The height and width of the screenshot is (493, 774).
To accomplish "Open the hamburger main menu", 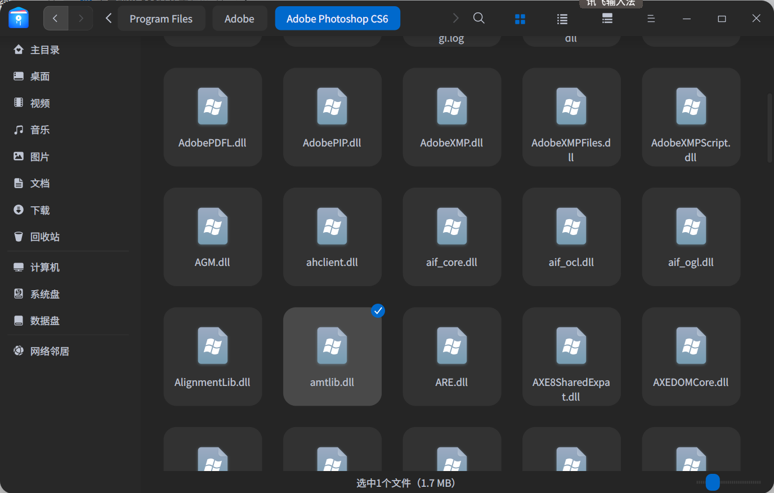I will point(651,19).
